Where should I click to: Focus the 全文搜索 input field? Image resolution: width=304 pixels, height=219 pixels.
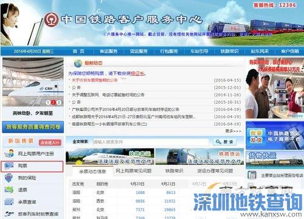click(x=151, y=142)
